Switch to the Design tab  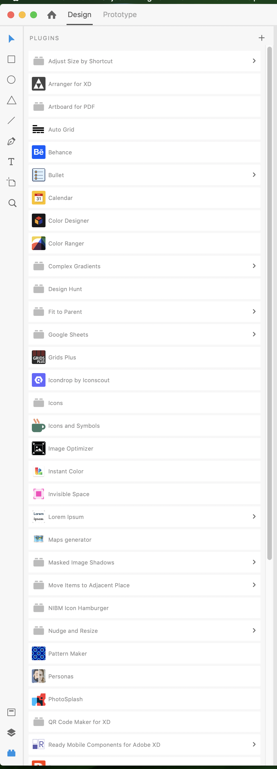point(79,14)
